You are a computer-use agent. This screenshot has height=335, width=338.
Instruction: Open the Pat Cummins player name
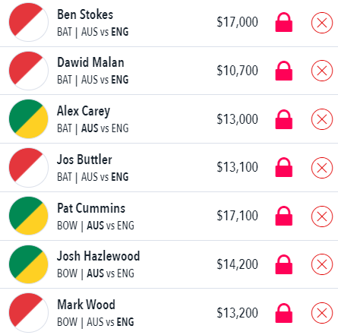pos(91,208)
